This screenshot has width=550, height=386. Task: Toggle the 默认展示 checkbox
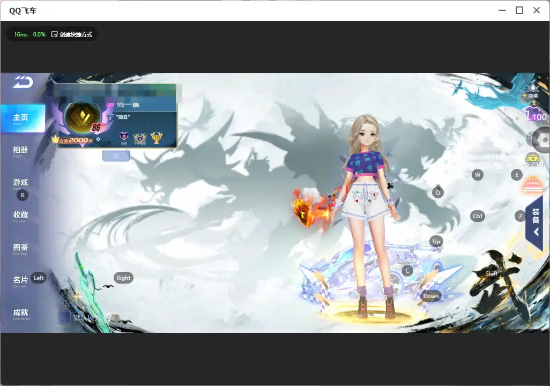64,317
